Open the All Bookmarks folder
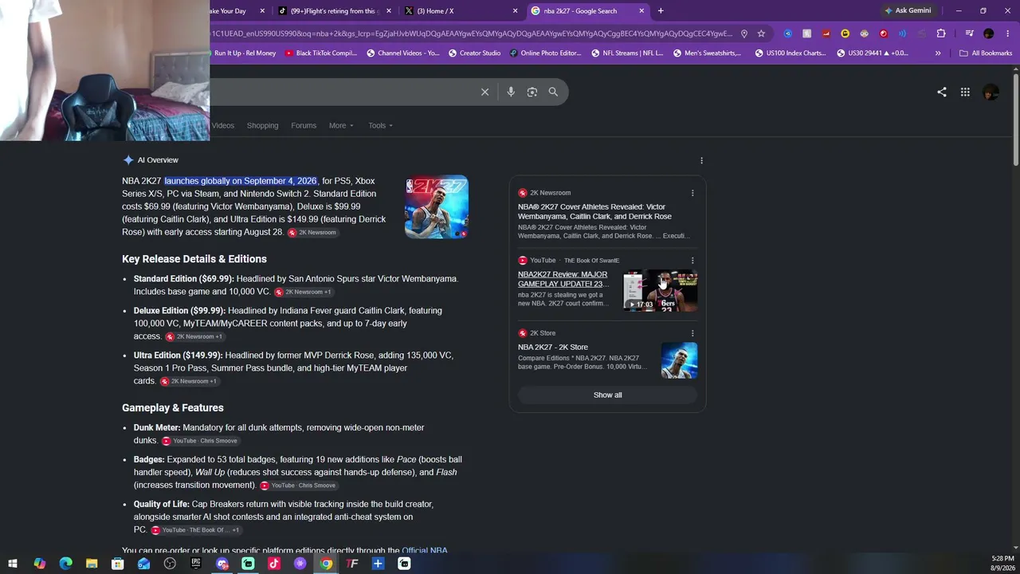The width and height of the screenshot is (1020, 574). click(x=986, y=53)
